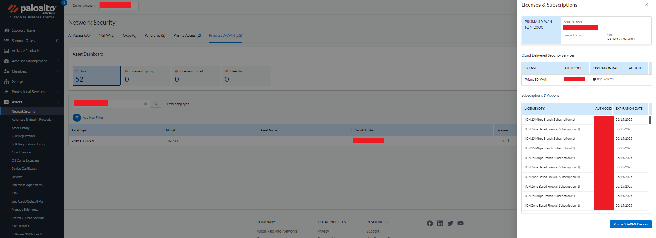Click the Account Management briefcase icon
Screen dimensions: 656x238
[x=6, y=61]
